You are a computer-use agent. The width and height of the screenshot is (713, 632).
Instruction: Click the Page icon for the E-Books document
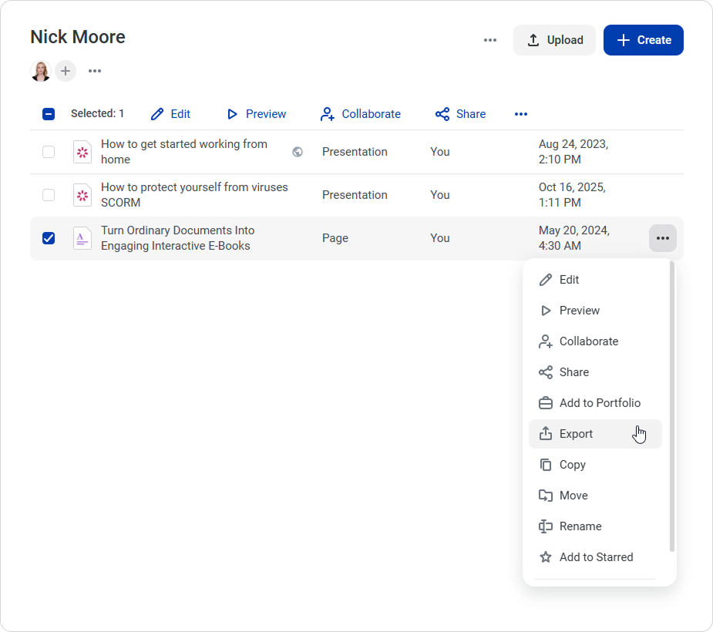tap(82, 238)
